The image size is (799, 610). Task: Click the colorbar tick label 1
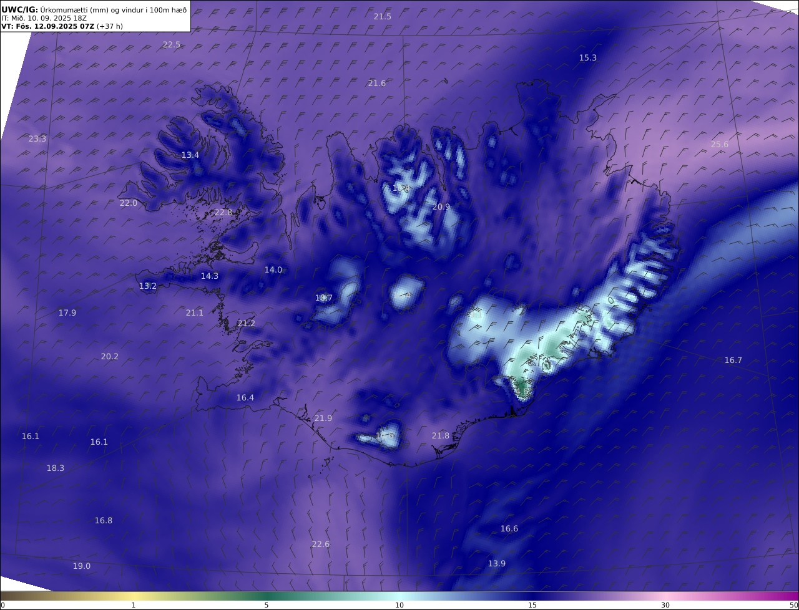pyautogui.click(x=134, y=605)
